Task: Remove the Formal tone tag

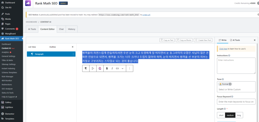Action: click(x=230, y=84)
